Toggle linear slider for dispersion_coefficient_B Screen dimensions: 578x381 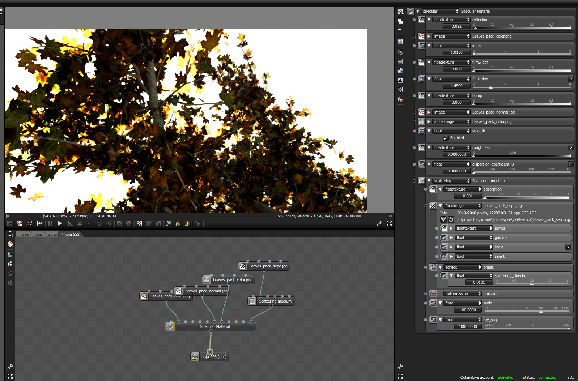570,164
